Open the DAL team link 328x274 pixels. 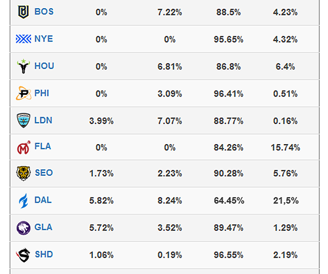point(43,201)
